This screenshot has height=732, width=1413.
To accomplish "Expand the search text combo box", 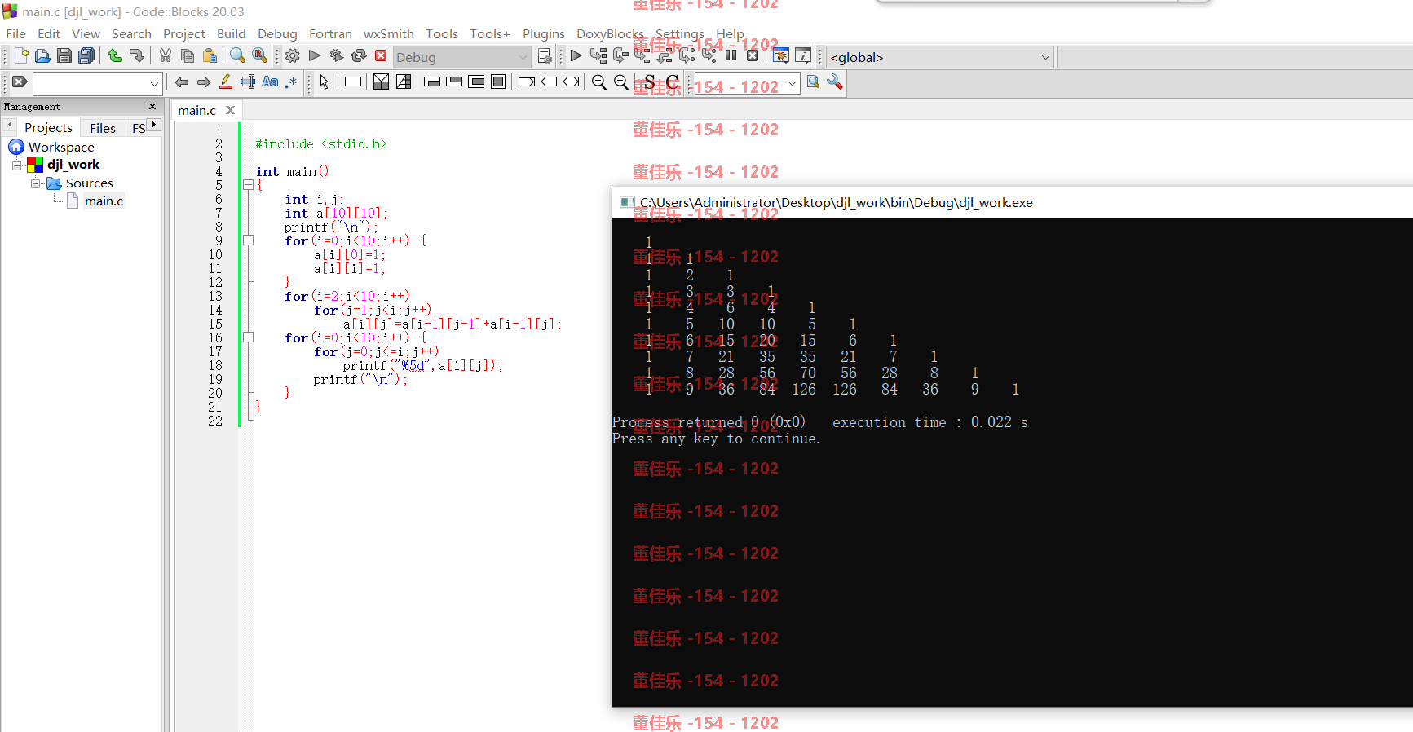I will pyautogui.click(x=154, y=83).
